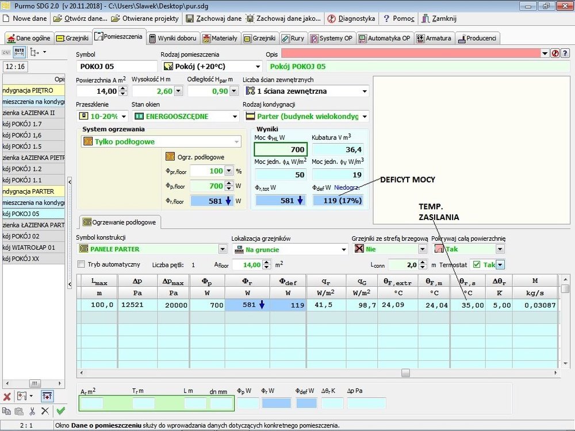
Task: Open the Grzejniki ze strefą brzegową dropdown
Action: point(422,249)
